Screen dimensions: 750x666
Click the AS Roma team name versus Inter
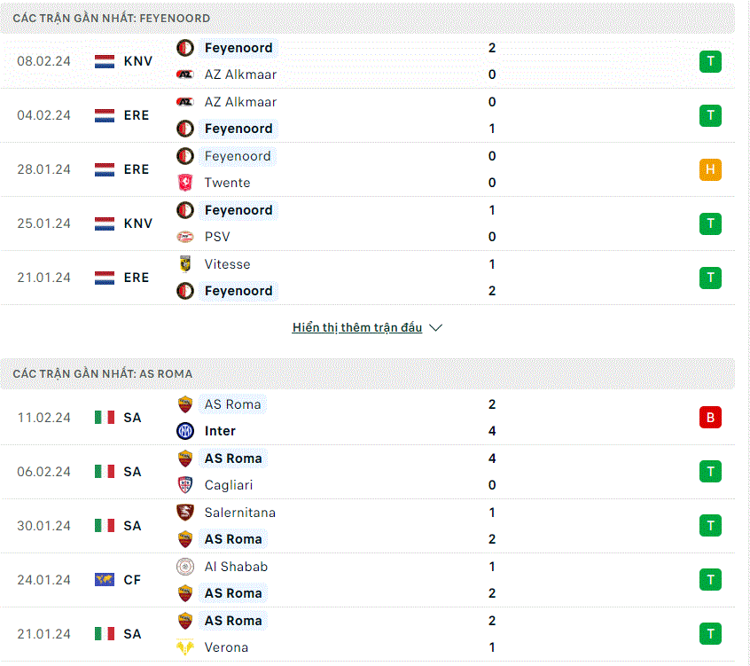click(233, 404)
